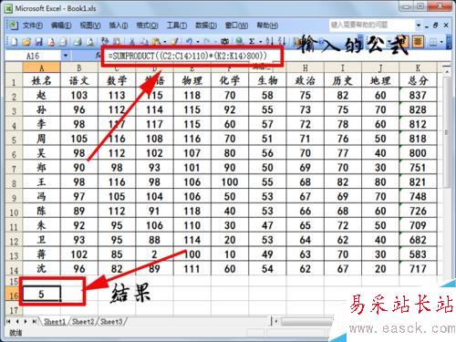Select the header cell 语文
The height and width of the screenshot is (342, 456).
79,80
